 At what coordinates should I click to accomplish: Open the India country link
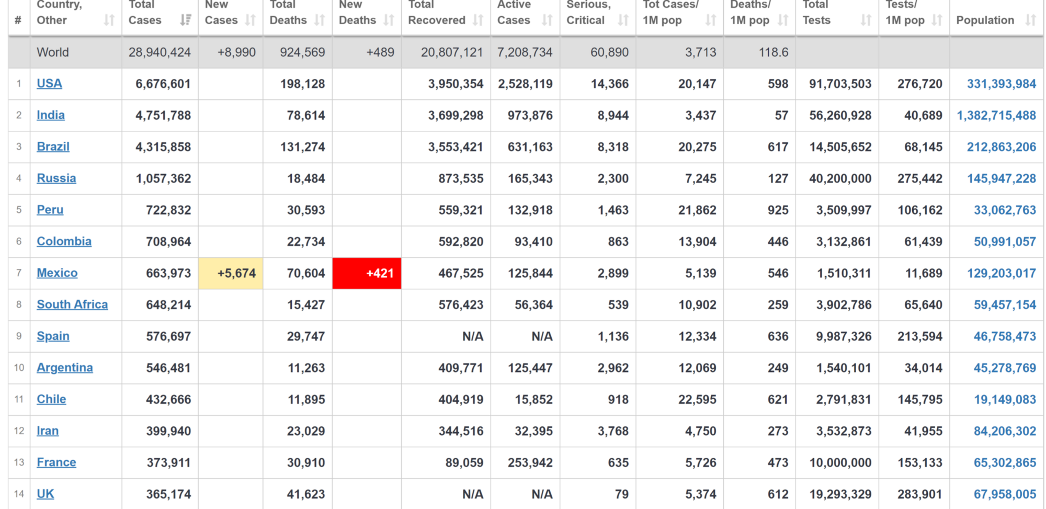[51, 115]
